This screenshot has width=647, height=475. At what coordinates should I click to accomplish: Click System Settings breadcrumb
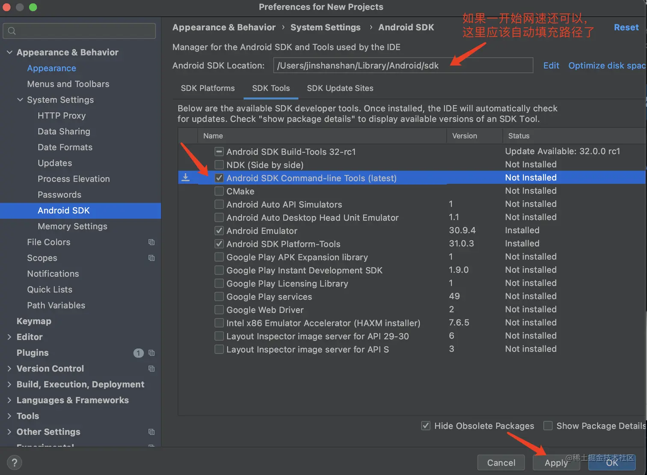pyautogui.click(x=326, y=27)
